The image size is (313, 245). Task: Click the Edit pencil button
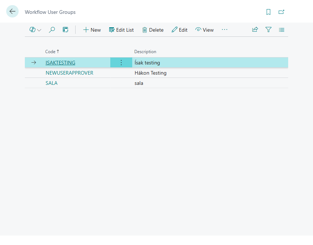click(179, 30)
